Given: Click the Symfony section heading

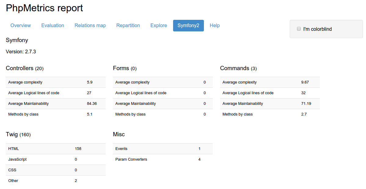Looking at the screenshot, I should [x=17, y=40].
